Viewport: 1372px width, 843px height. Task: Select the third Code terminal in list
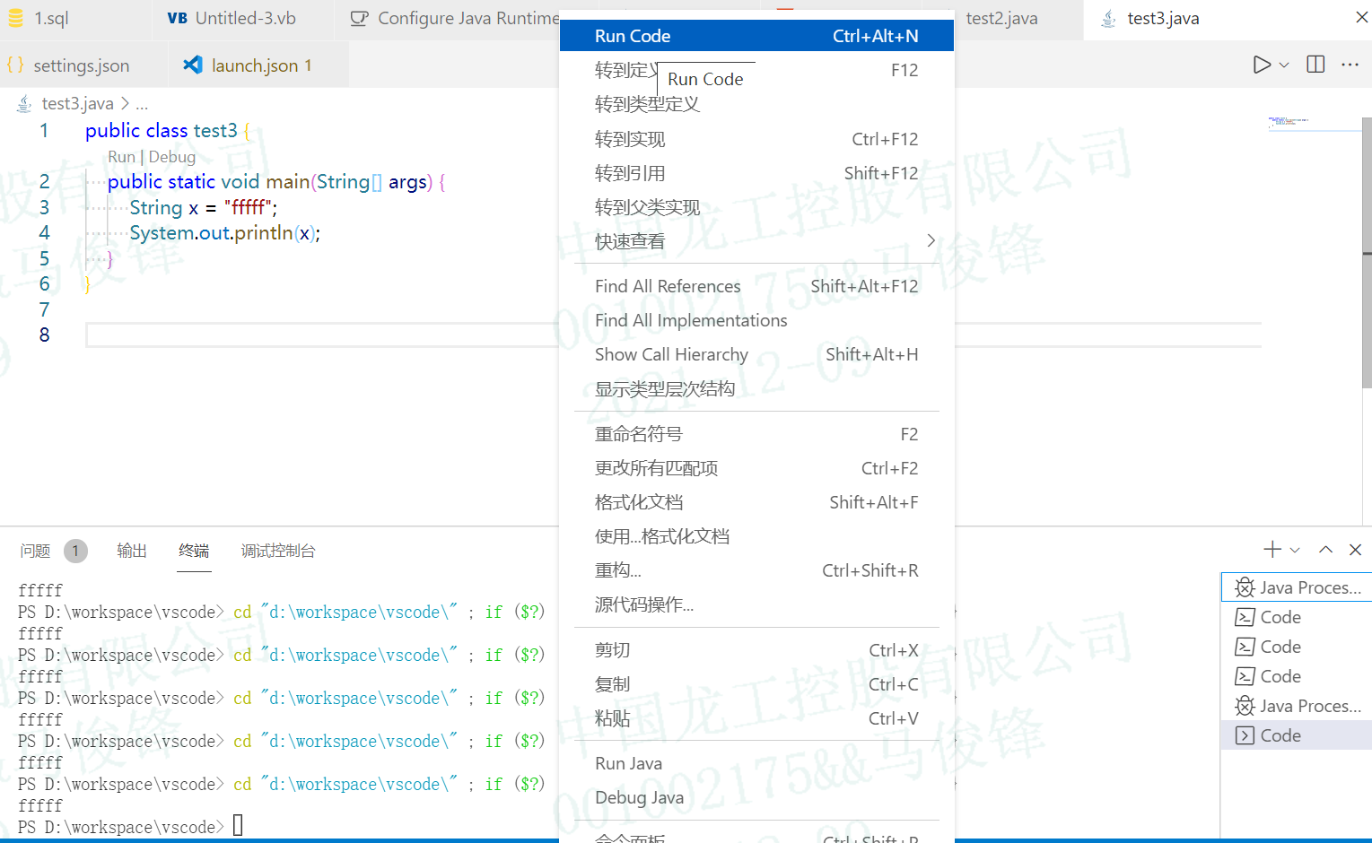(1297, 676)
